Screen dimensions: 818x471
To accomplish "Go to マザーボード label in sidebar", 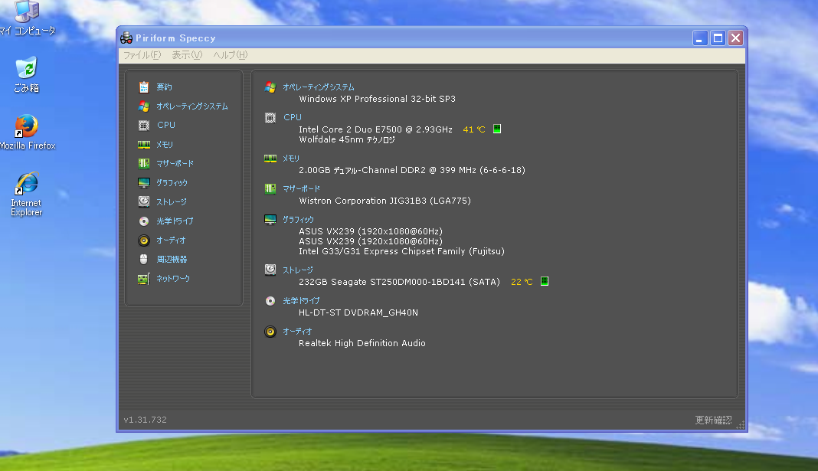I will pyautogui.click(x=175, y=164).
